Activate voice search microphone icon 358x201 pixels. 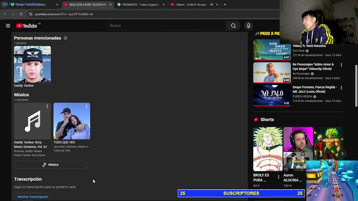pos(248,26)
